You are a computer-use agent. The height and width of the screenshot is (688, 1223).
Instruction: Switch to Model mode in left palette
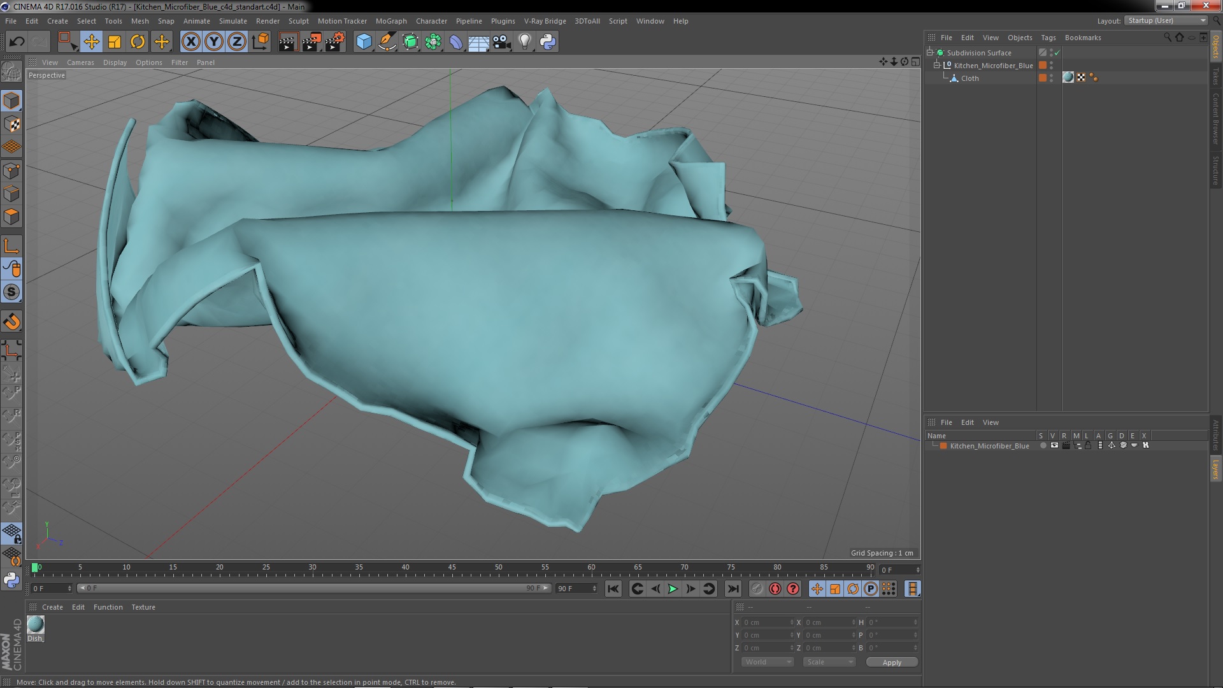tap(11, 101)
